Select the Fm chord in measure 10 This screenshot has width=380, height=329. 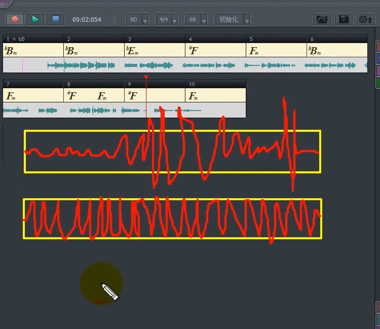pyautogui.click(x=193, y=96)
